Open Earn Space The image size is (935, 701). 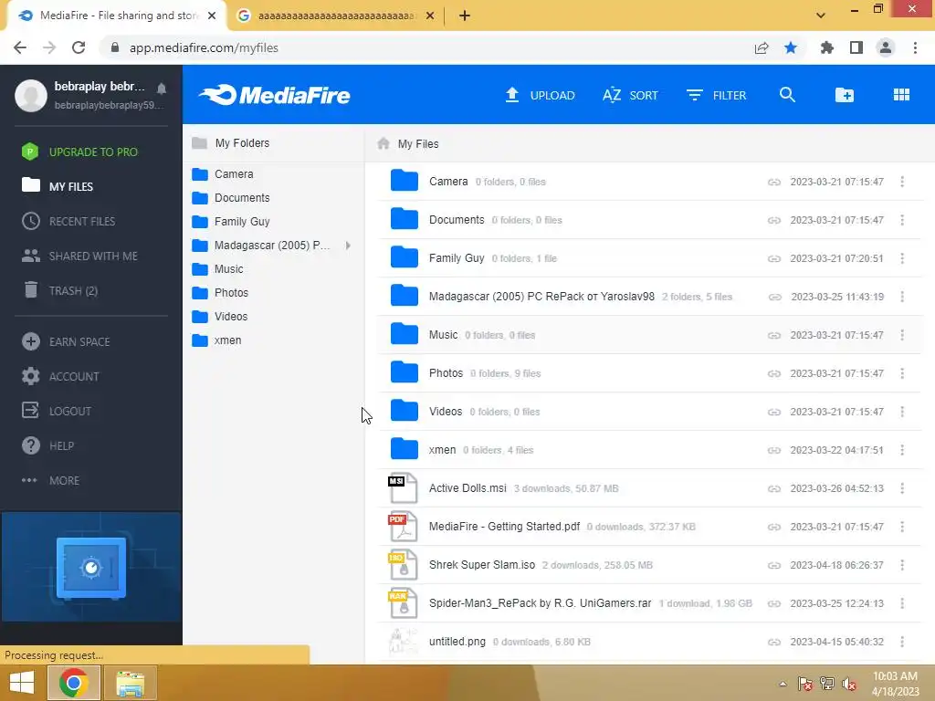(66, 341)
